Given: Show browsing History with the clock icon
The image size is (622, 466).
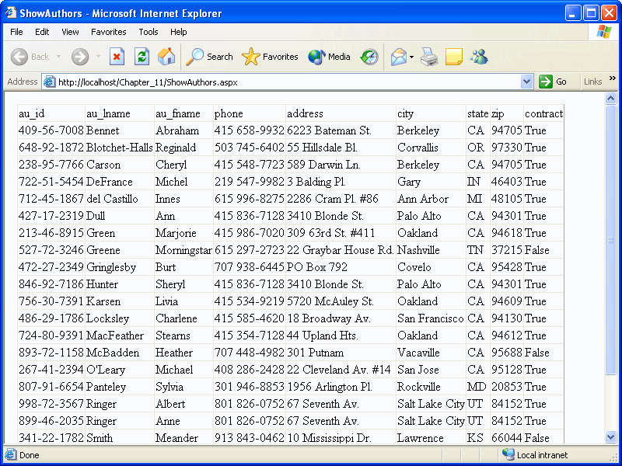Looking at the screenshot, I should pyautogui.click(x=369, y=57).
